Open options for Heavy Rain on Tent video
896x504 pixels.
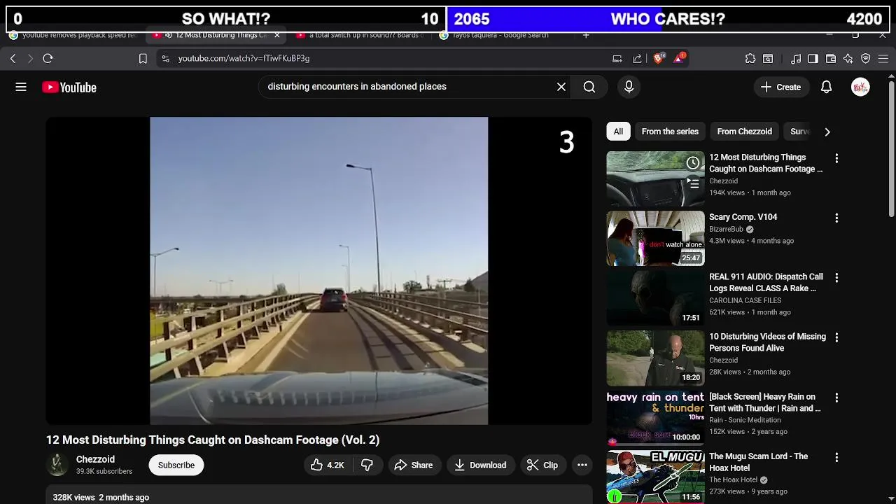coord(836,398)
